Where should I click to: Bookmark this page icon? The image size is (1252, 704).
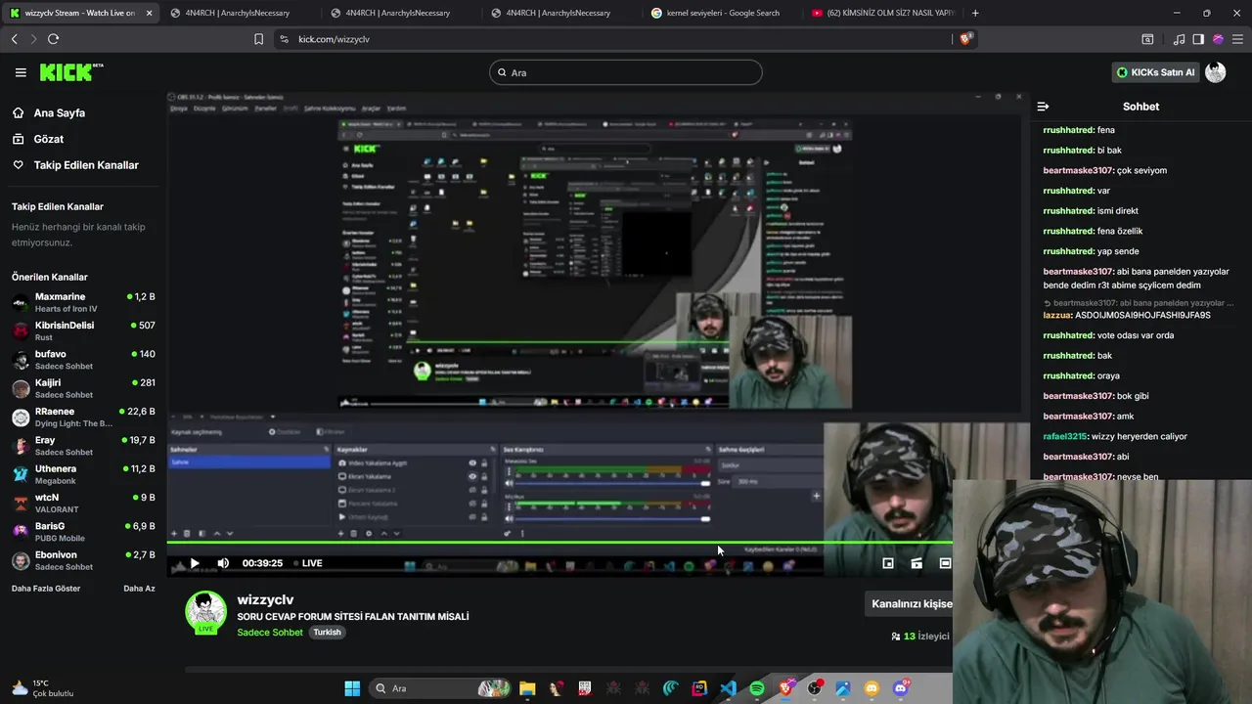[x=258, y=39]
